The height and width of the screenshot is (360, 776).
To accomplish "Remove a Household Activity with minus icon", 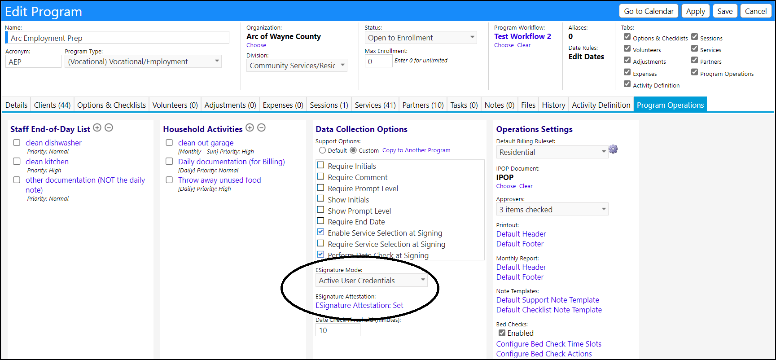I will point(261,128).
